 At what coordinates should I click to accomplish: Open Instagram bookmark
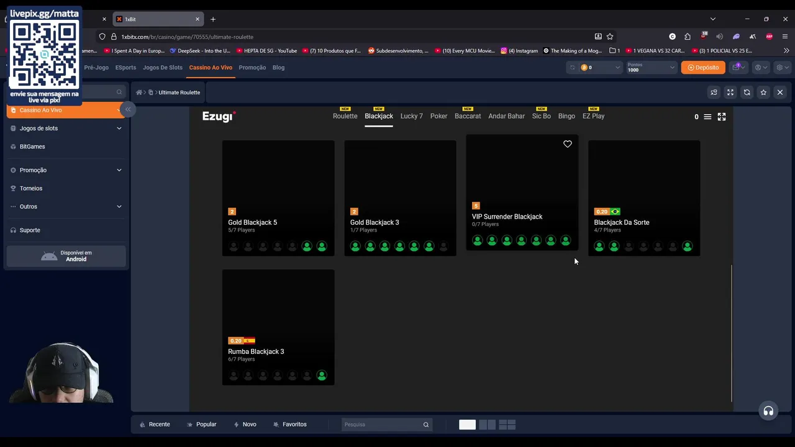[x=519, y=51]
